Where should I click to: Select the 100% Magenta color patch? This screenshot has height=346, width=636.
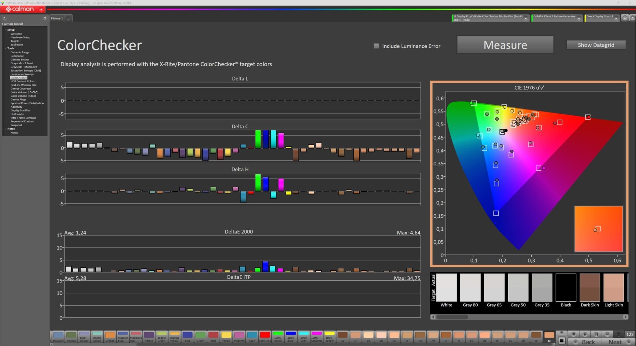pos(316,337)
